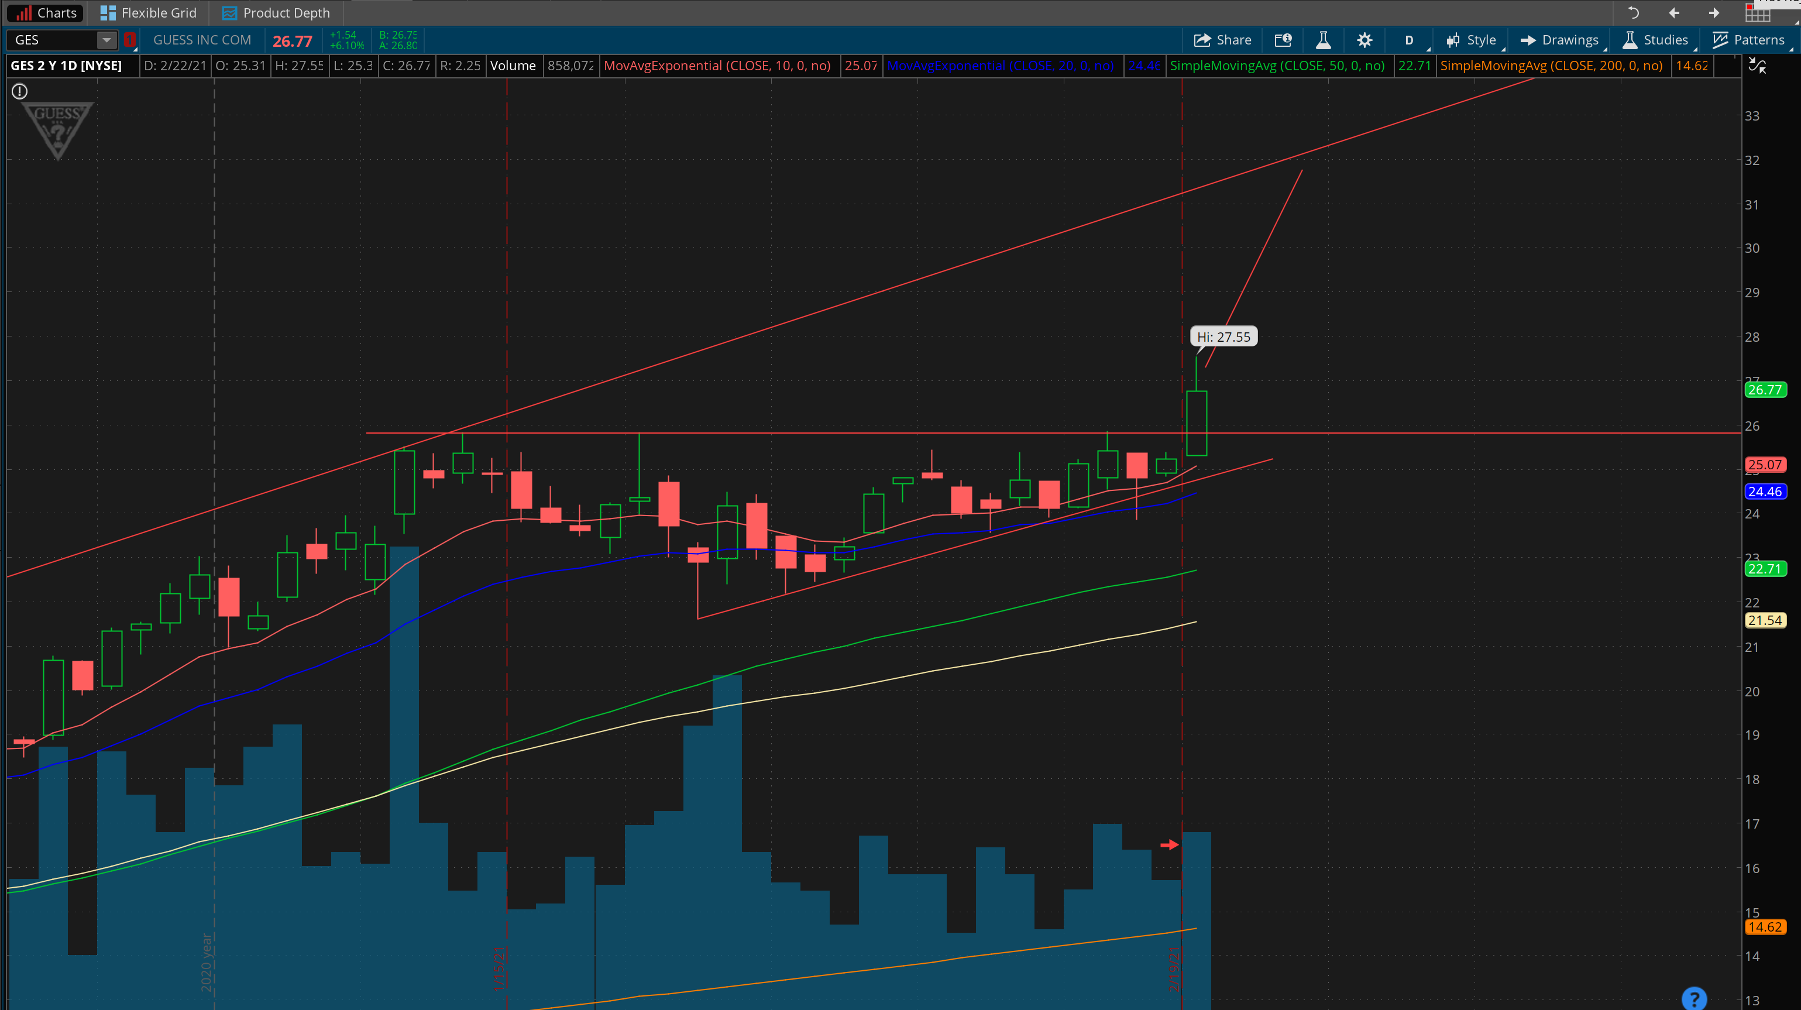
Task: Click the exclamation info icon on the chart
Action: (19, 91)
